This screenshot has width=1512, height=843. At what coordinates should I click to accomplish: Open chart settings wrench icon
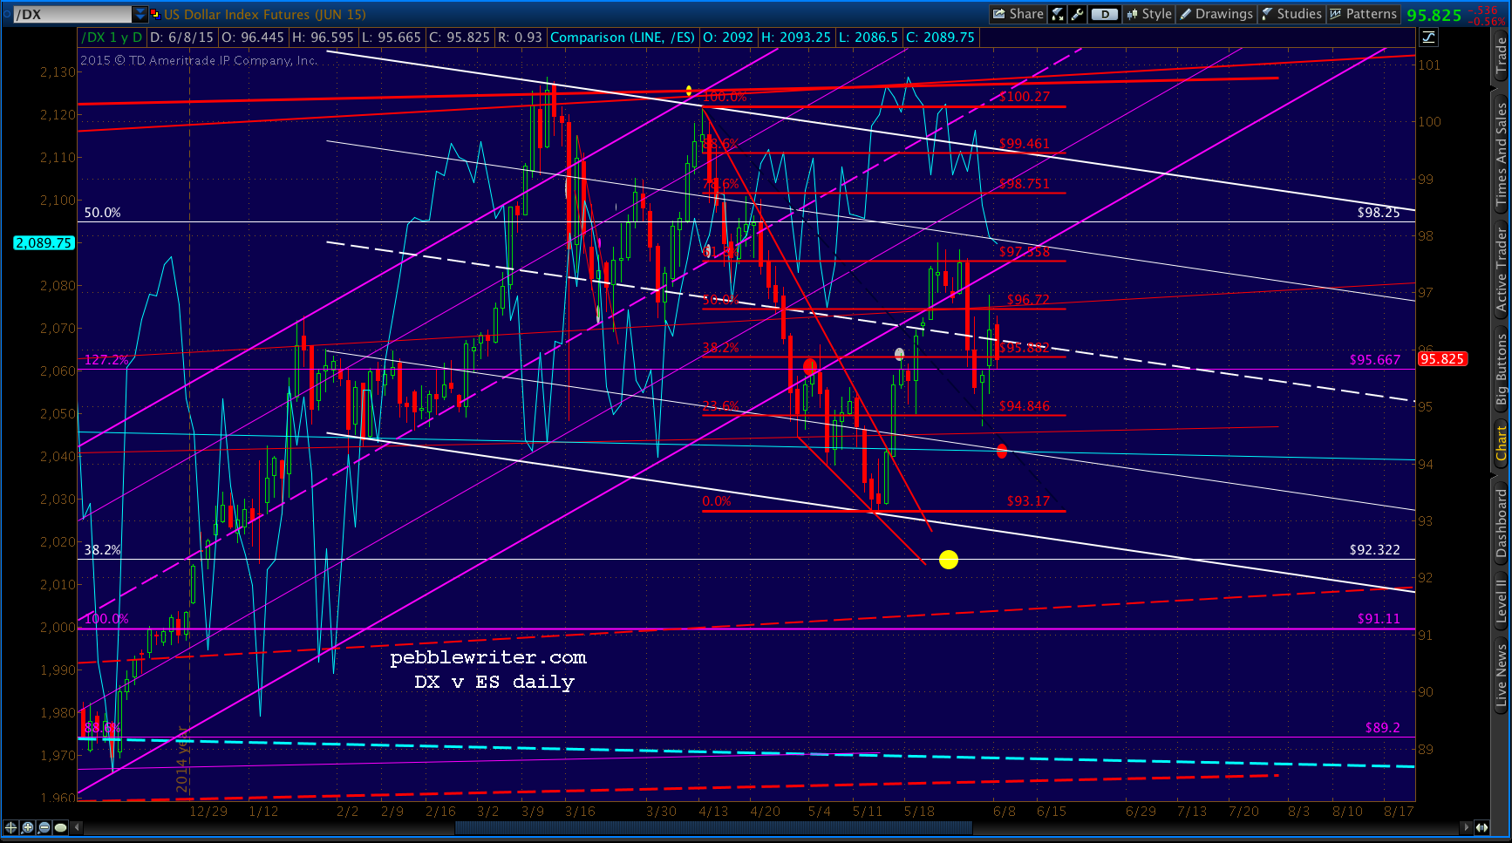[1078, 14]
